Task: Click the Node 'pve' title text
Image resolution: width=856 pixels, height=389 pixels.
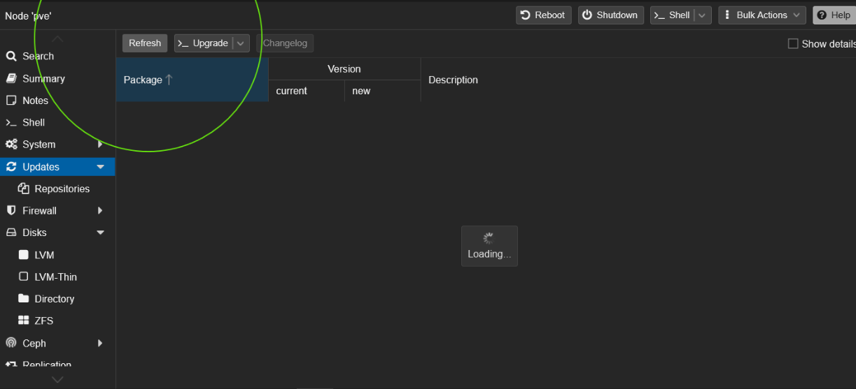Action: [x=28, y=15]
